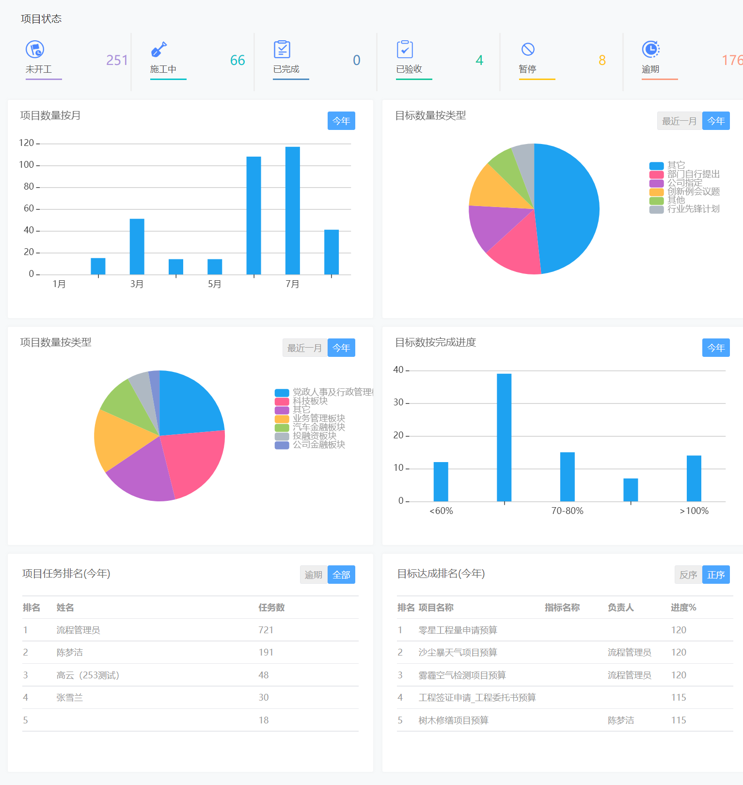Click the 7月 bar in monthly chart
Viewport: 743px width, 785px height.
point(292,210)
